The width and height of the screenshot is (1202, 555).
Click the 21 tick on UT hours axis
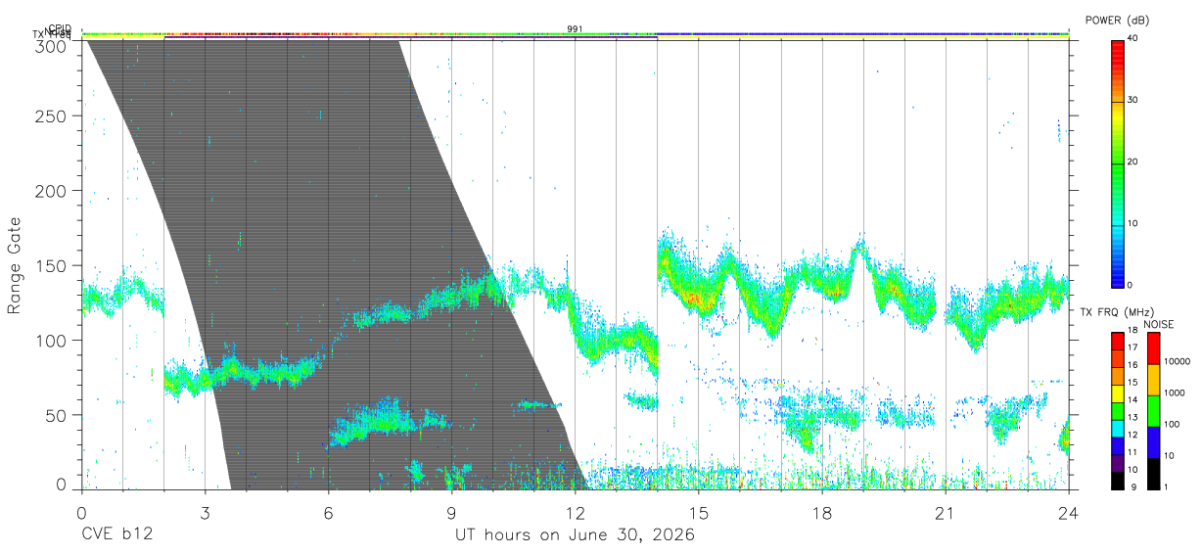tap(945, 513)
